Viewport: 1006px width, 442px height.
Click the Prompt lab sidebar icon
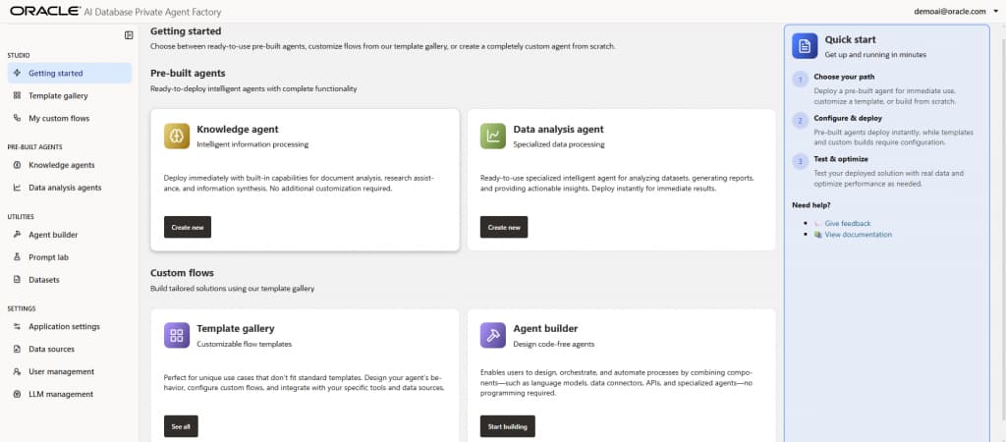point(18,257)
